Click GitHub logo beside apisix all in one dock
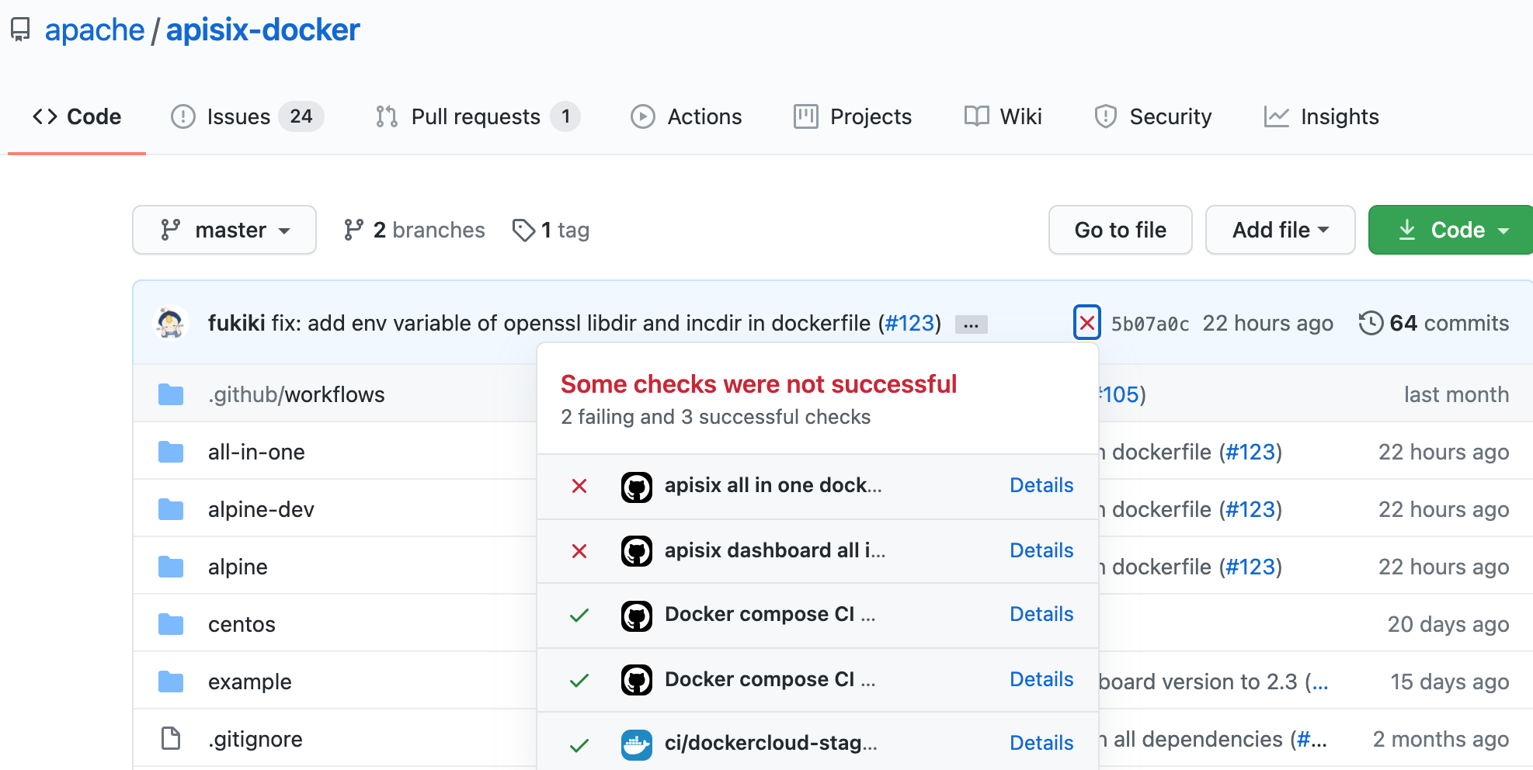This screenshot has height=770, width=1533. point(637,487)
